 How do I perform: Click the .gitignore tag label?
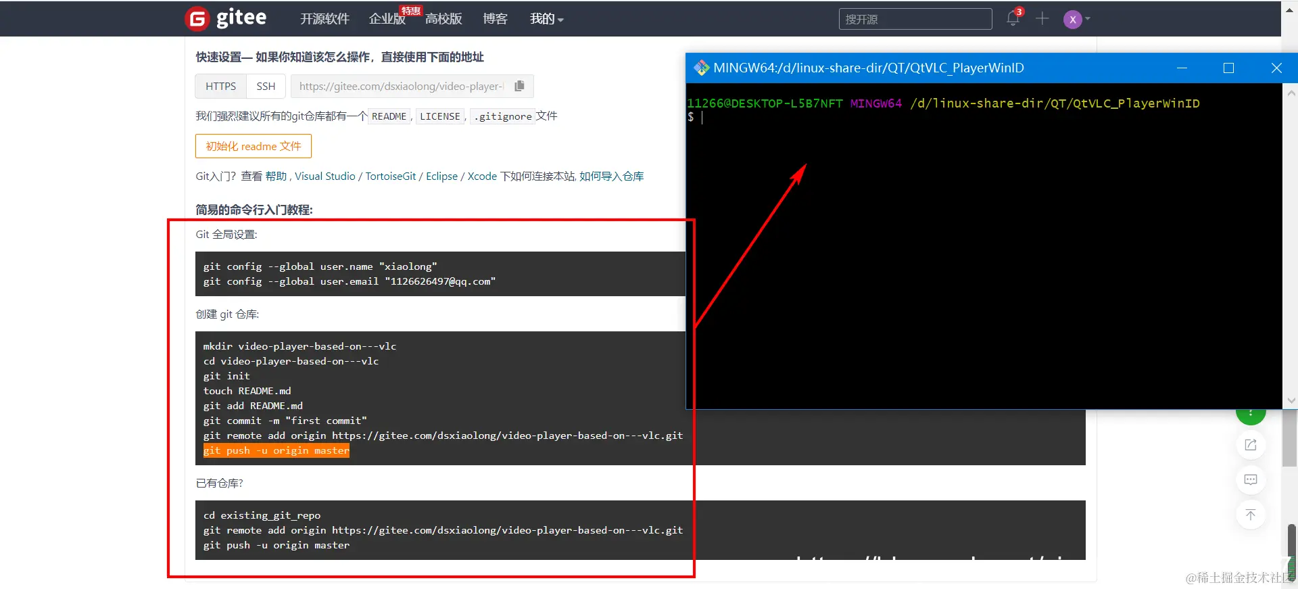point(503,116)
